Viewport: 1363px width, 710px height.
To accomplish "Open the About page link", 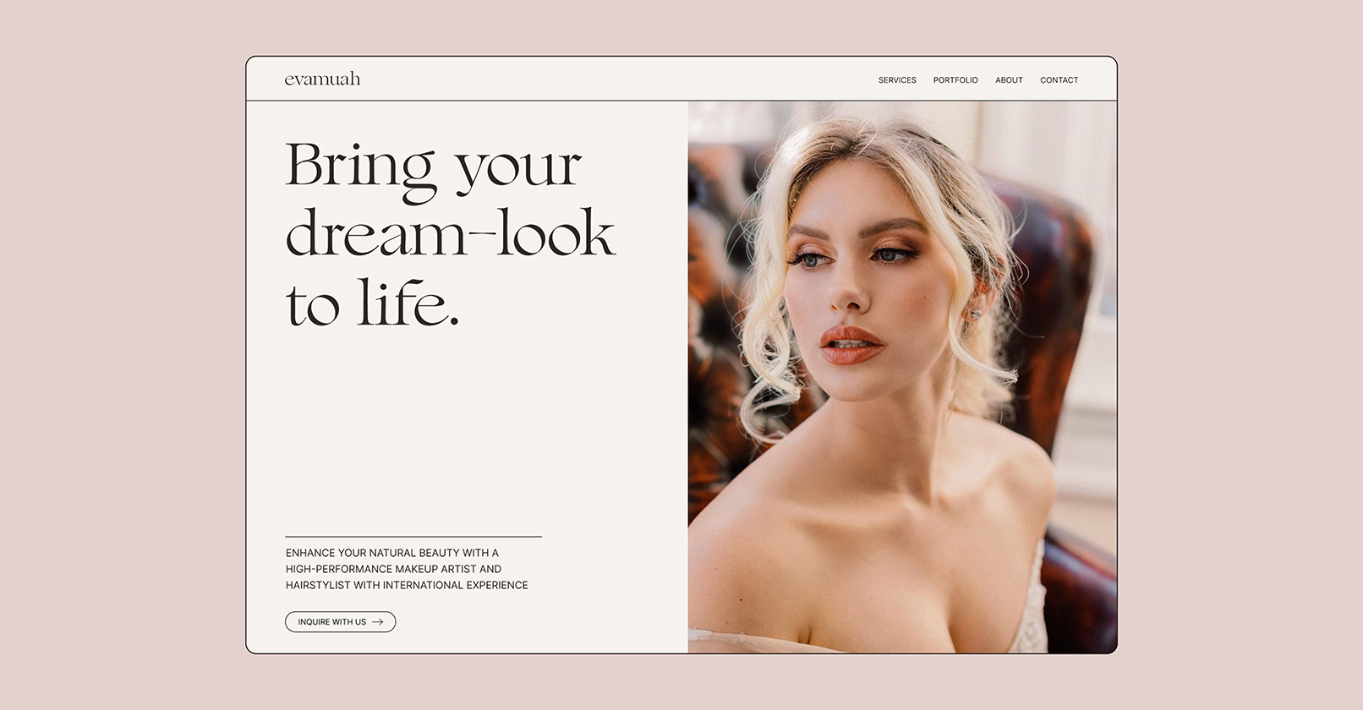I will point(1009,80).
